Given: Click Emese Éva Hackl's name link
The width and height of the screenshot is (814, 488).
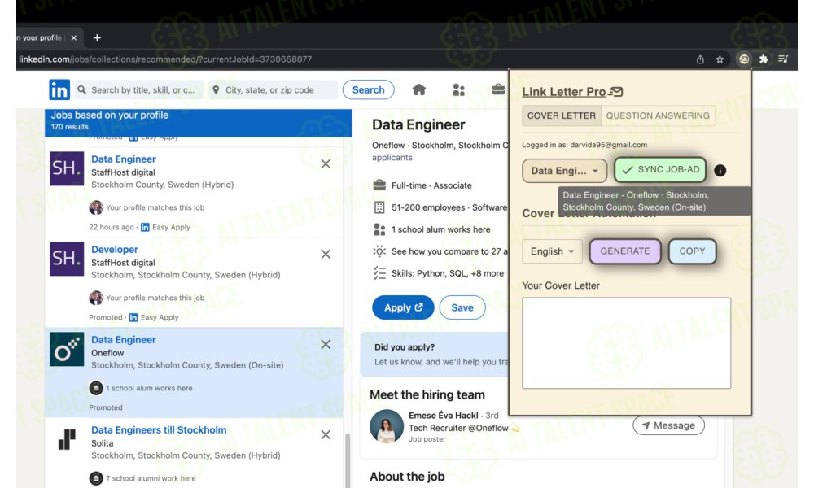Looking at the screenshot, I should [x=444, y=416].
